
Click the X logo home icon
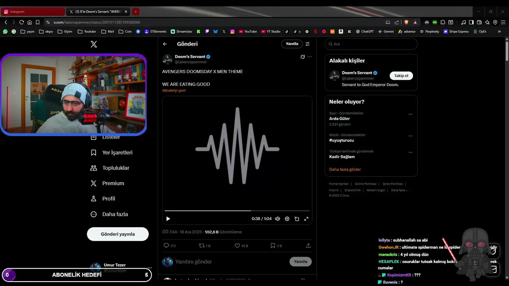click(x=94, y=44)
